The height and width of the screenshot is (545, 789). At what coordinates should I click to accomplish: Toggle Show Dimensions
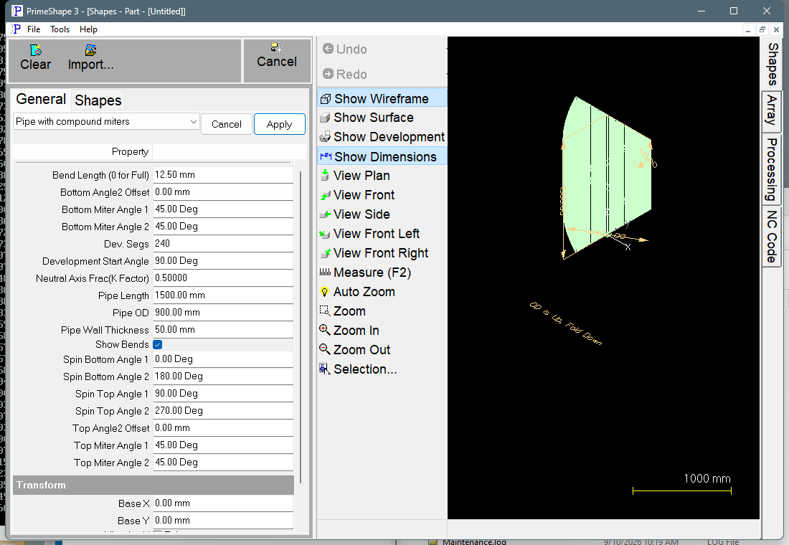pos(382,156)
